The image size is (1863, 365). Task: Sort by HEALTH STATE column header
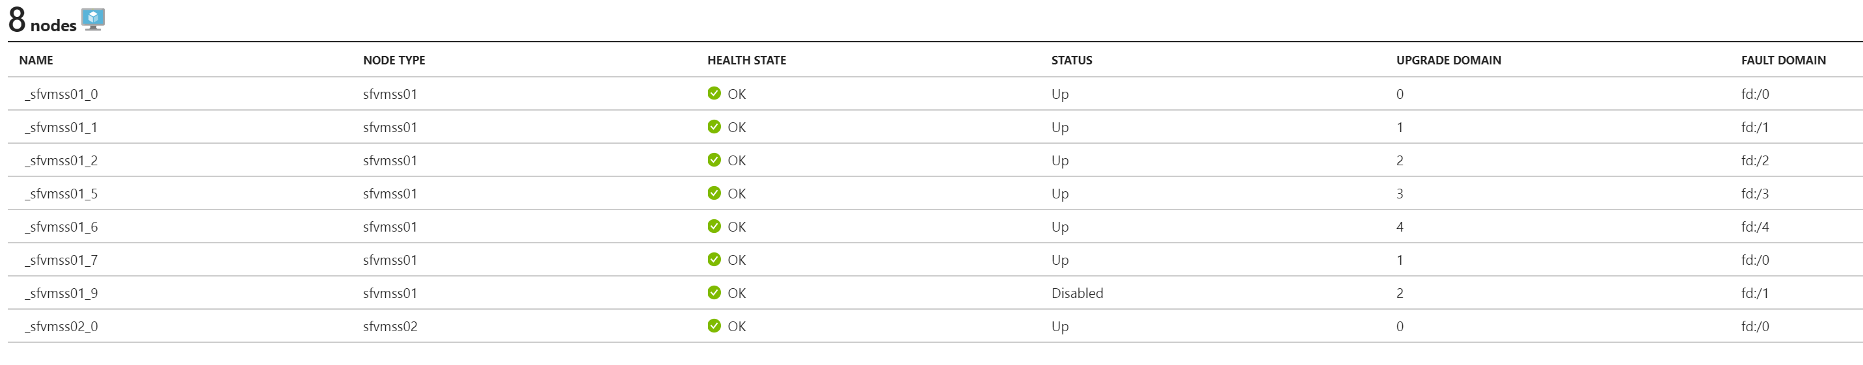pyautogui.click(x=746, y=61)
